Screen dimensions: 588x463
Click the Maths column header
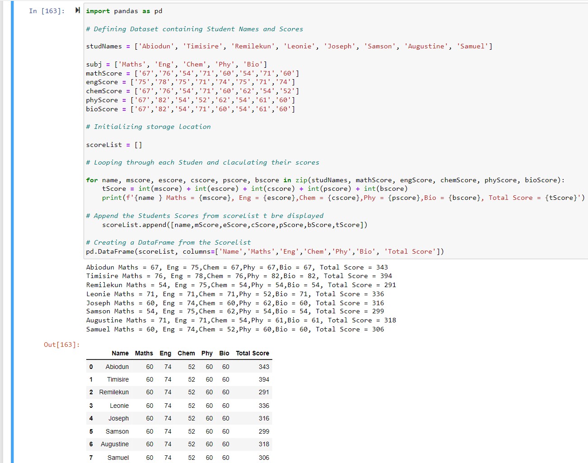click(x=144, y=353)
